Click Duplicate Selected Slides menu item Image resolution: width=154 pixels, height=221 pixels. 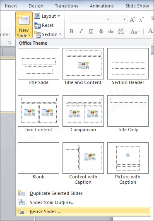click(83, 193)
